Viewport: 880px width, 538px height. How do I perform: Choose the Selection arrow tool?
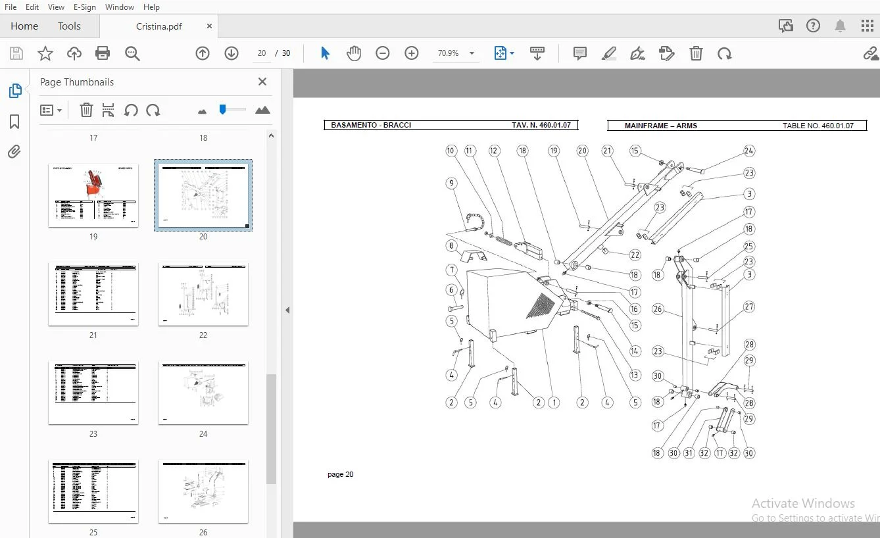click(x=325, y=53)
